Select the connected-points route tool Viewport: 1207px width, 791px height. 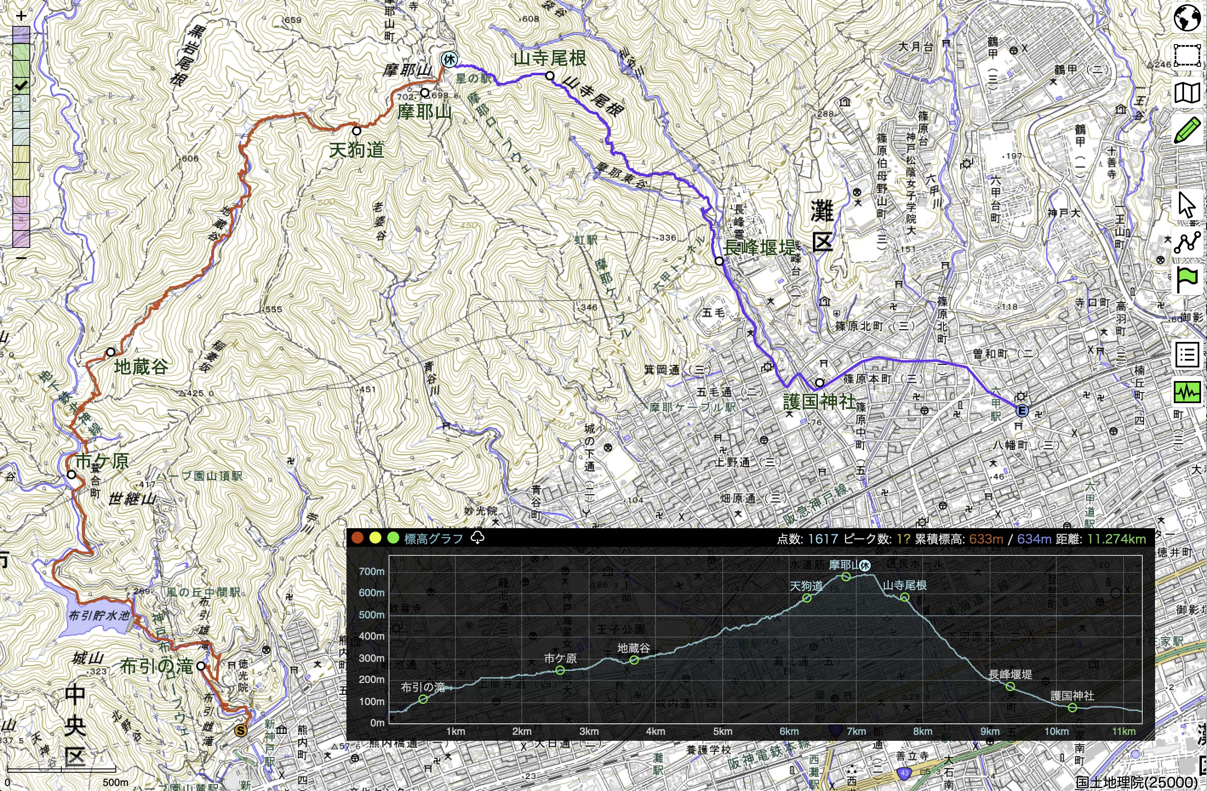pyautogui.click(x=1188, y=242)
